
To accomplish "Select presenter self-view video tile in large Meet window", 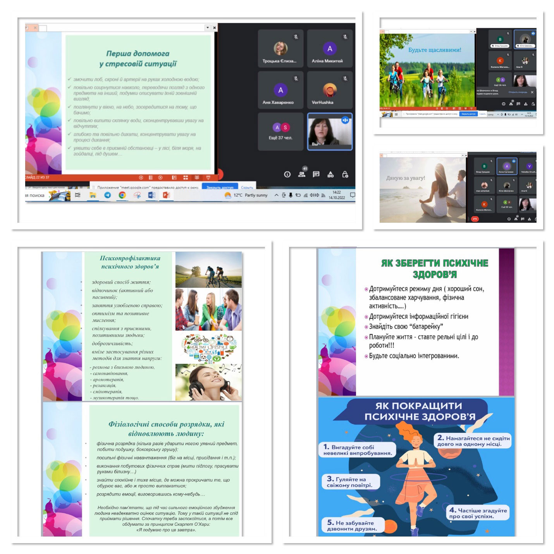I will click(330, 132).
